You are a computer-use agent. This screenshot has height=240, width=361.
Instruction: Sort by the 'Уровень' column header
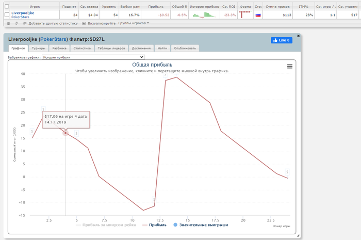tap(109, 6)
